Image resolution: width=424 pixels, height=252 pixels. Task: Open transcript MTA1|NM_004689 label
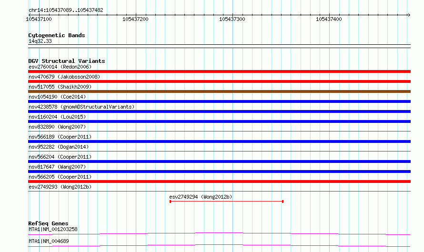pyautogui.click(x=49, y=241)
